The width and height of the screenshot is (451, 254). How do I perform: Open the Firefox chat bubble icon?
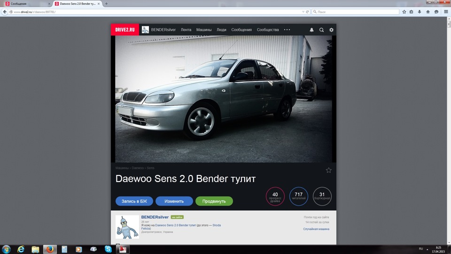click(x=436, y=12)
